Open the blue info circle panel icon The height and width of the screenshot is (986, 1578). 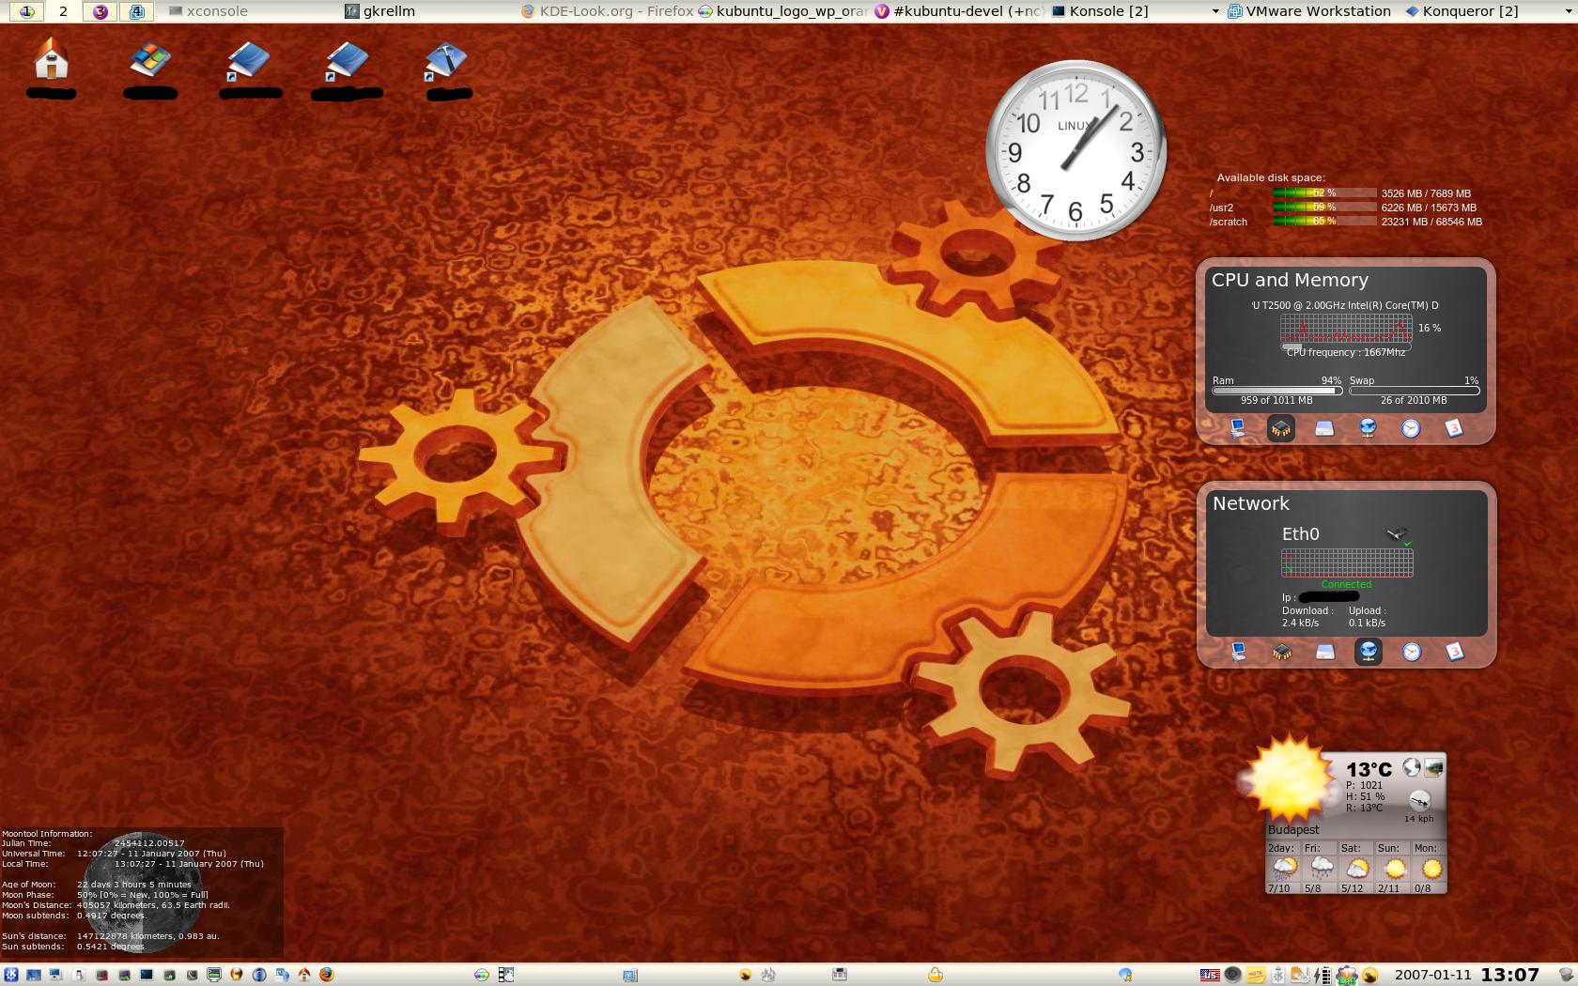[259, 975]
